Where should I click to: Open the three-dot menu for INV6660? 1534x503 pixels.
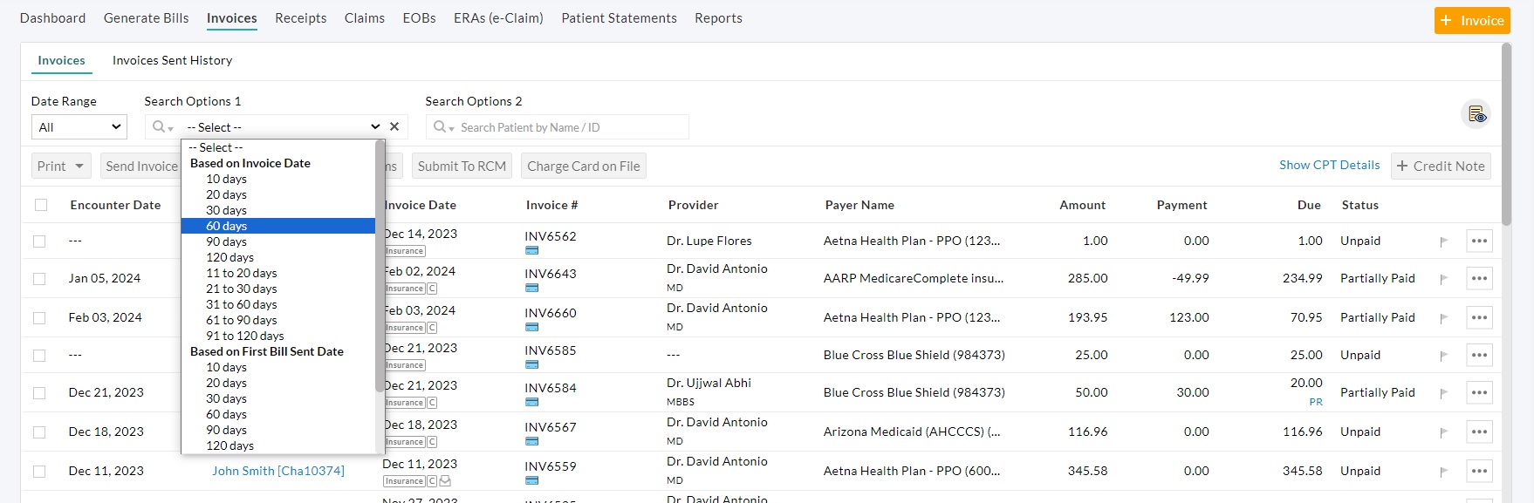tap(1479, 317)
